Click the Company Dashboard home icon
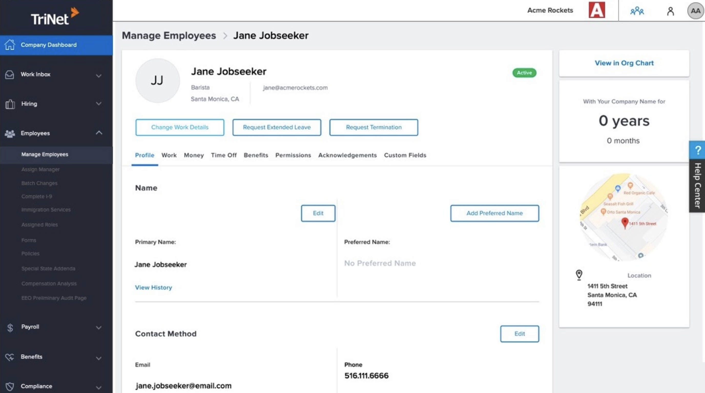The width and height of the screenshot is (705, 393). pyautogui.click(x=11, y=45)
